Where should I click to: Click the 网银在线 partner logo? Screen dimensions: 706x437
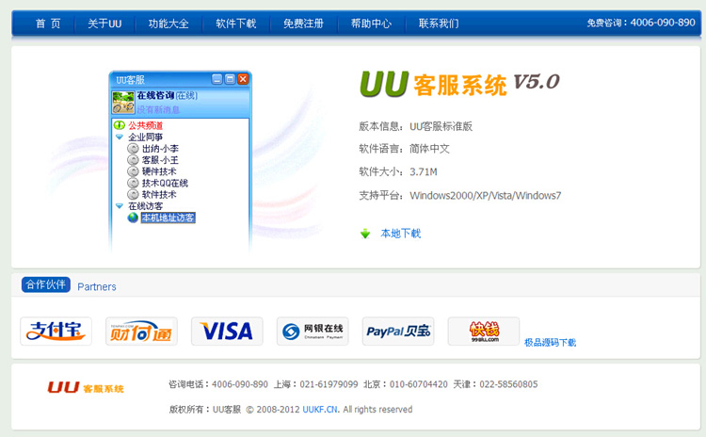click(x=313, y=332)
